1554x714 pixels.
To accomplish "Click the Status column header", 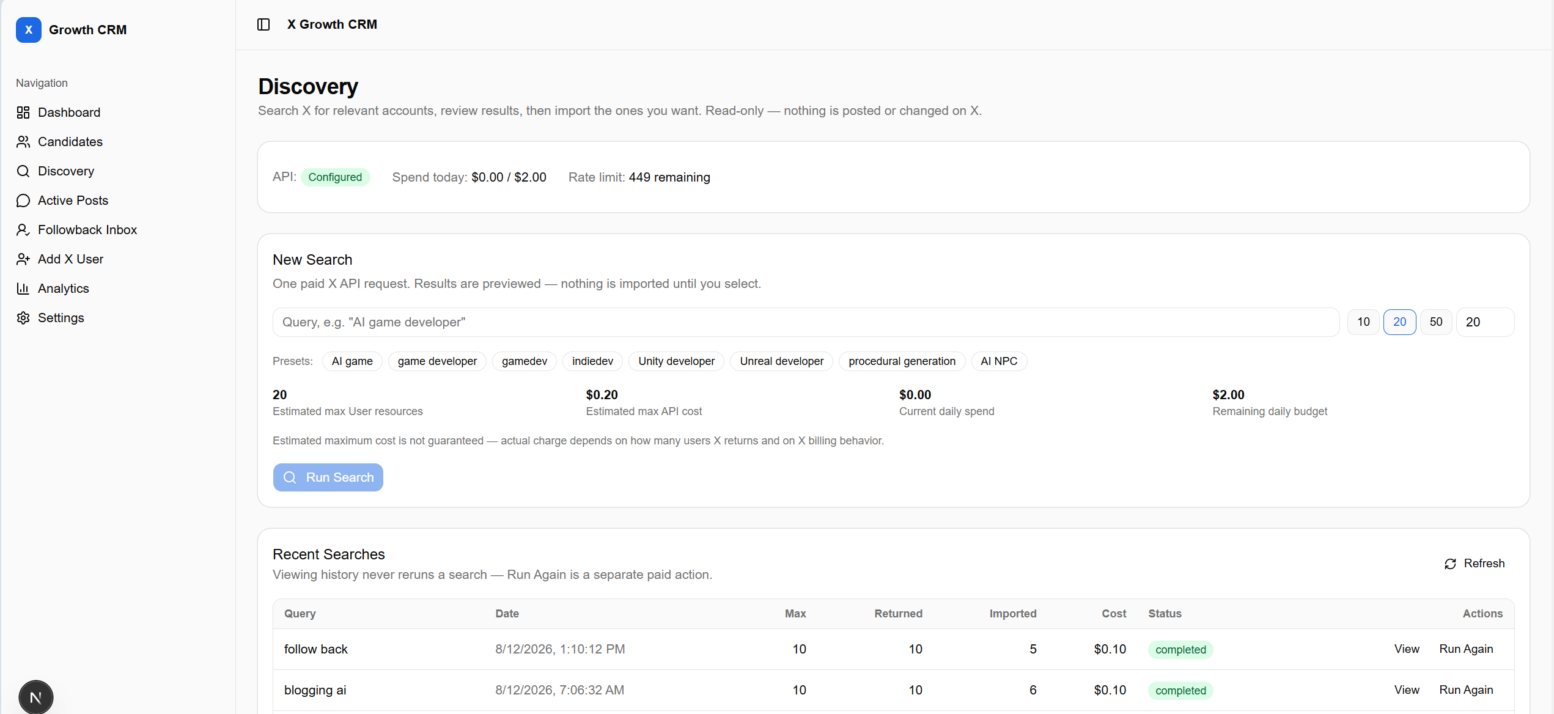I will click(x=1165, y=614).
